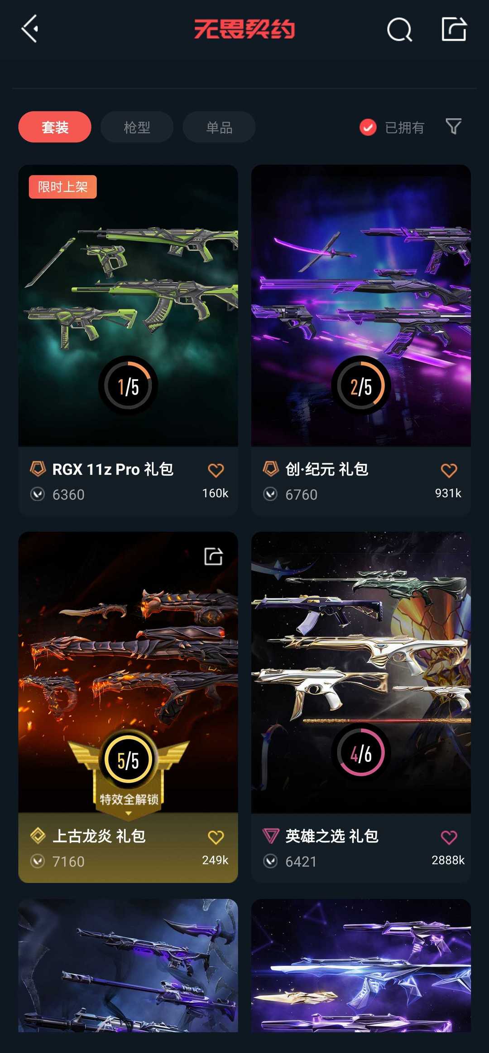489x1053 pixels.
Task: Tap the 4/6 progress ring
Action: pos(361,753)
